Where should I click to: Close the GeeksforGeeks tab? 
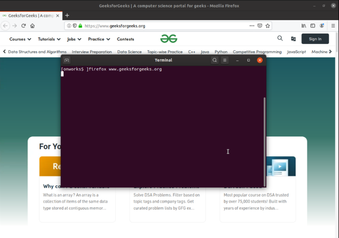pyautogui.click(x=57, y=15)
